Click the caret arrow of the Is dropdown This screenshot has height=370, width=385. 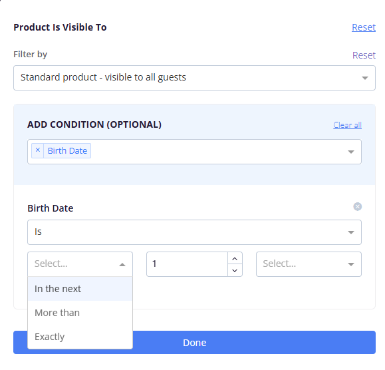coord(351,232)
